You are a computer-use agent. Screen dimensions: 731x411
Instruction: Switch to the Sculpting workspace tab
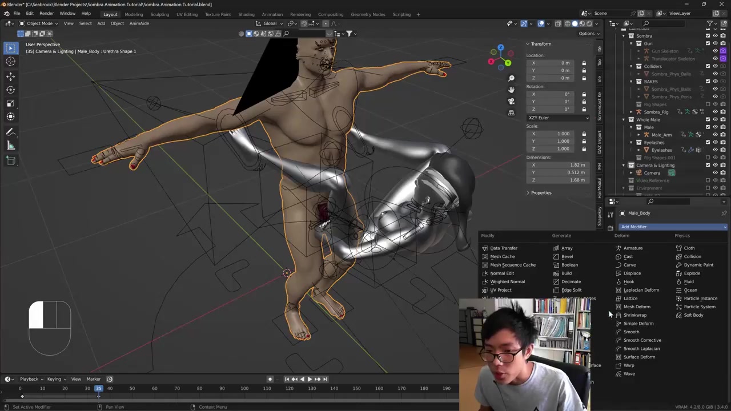click(x=159, y=14)
